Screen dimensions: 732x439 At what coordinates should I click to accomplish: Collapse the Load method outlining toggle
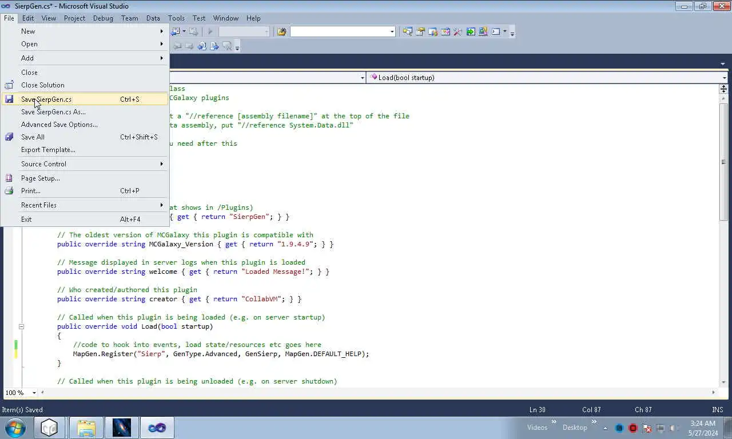click(x=21, y=326)
